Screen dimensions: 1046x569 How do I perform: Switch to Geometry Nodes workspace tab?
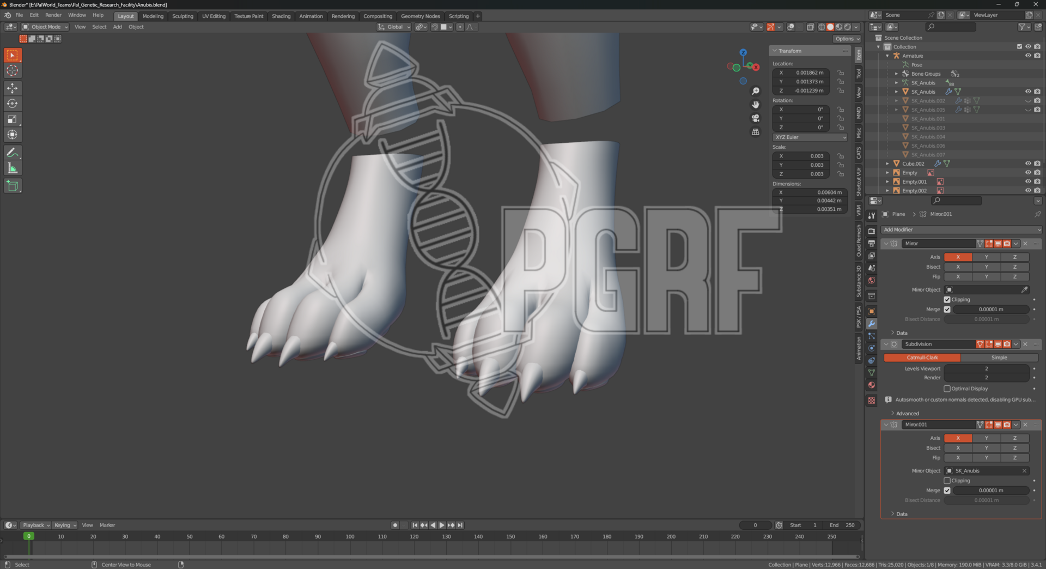point(420,16)
